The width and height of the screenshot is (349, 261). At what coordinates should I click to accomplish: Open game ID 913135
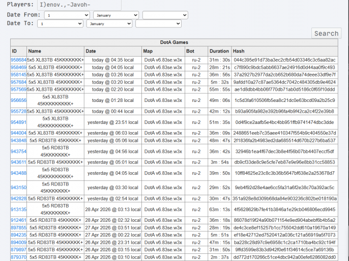pos(18,210)
